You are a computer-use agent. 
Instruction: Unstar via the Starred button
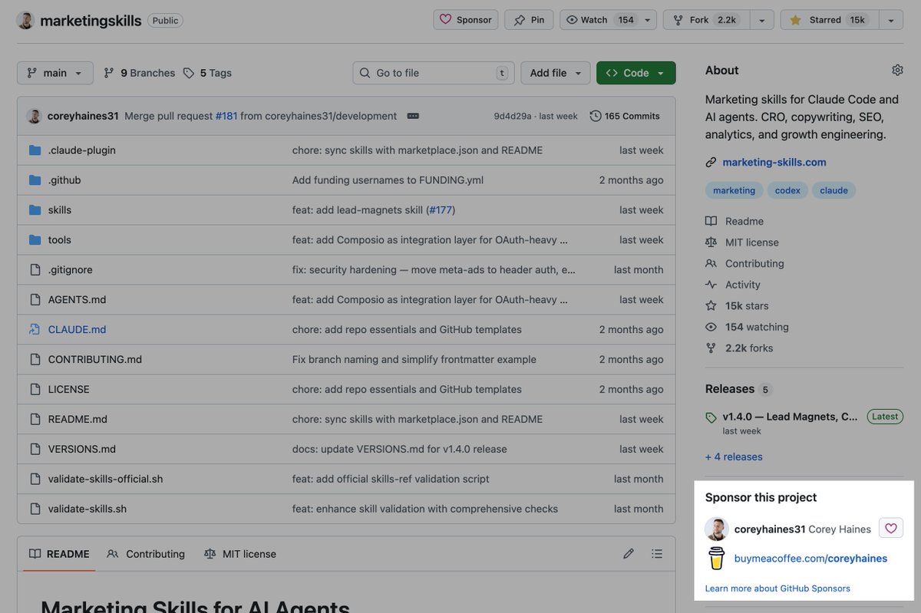click(x=829, y=20)
